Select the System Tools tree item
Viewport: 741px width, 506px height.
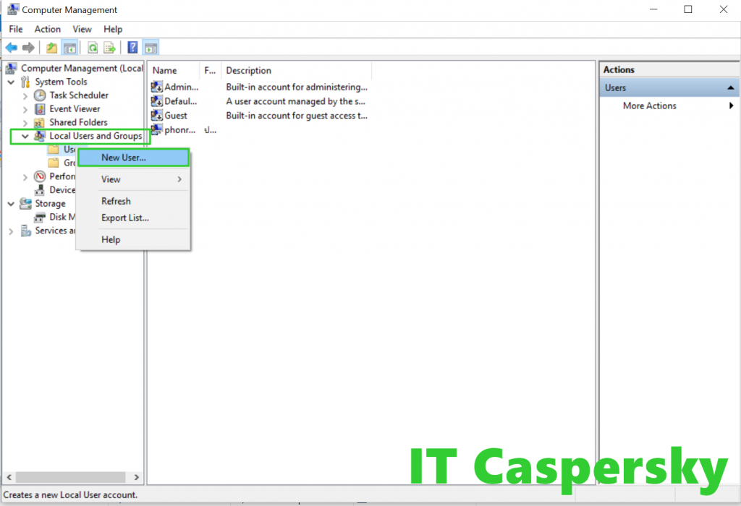(x=61, y=82)
